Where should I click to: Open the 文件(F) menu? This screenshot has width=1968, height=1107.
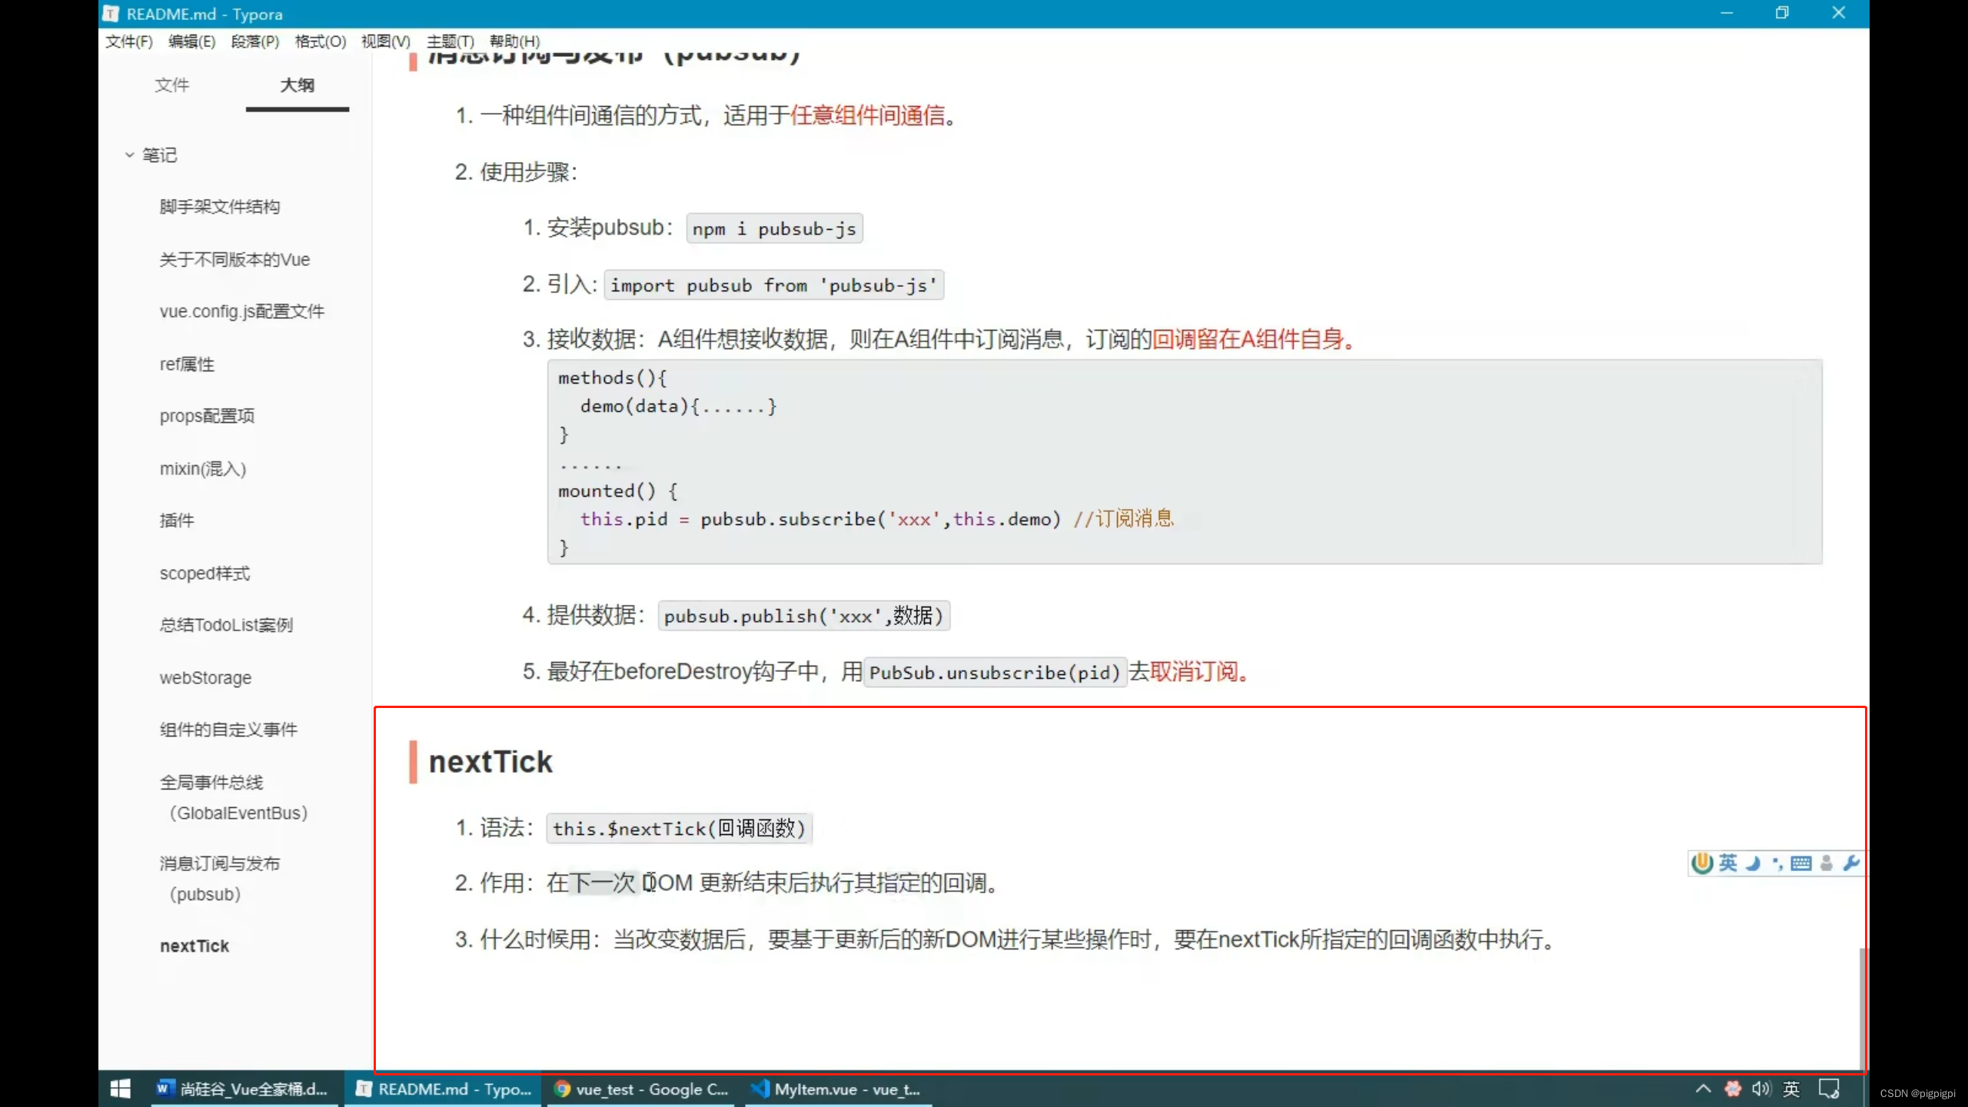tap(129, 42)
